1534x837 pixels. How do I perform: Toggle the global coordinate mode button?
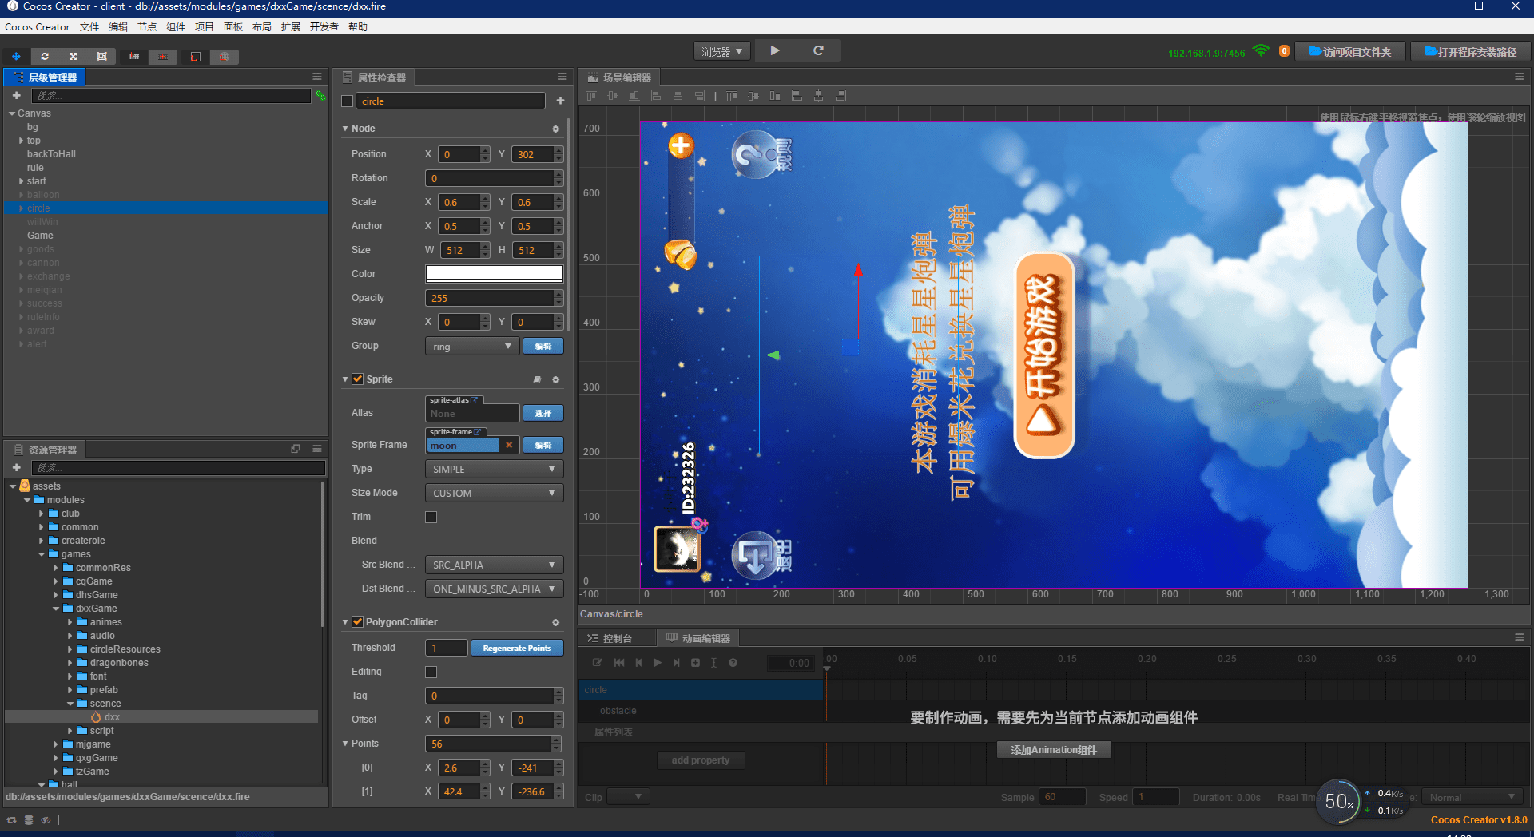tap(225, 57)
